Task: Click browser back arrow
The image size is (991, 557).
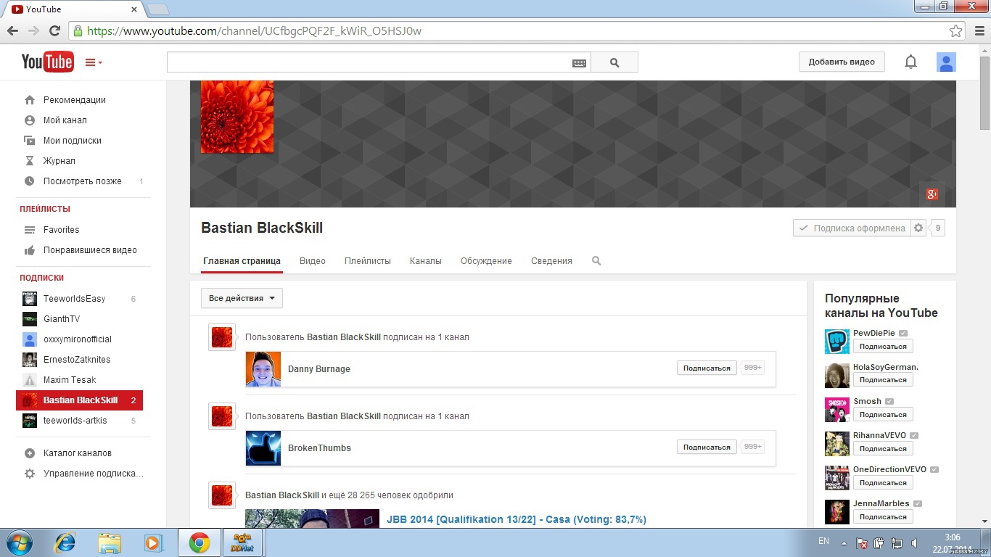Action: (12, 31)
